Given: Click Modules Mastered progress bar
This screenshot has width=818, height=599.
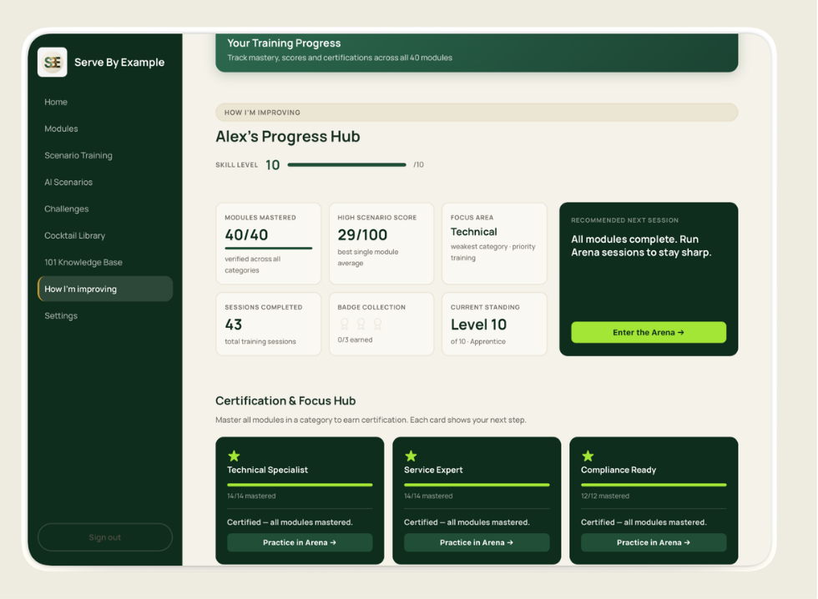Looking at the screenshot, I should [268, 248].
